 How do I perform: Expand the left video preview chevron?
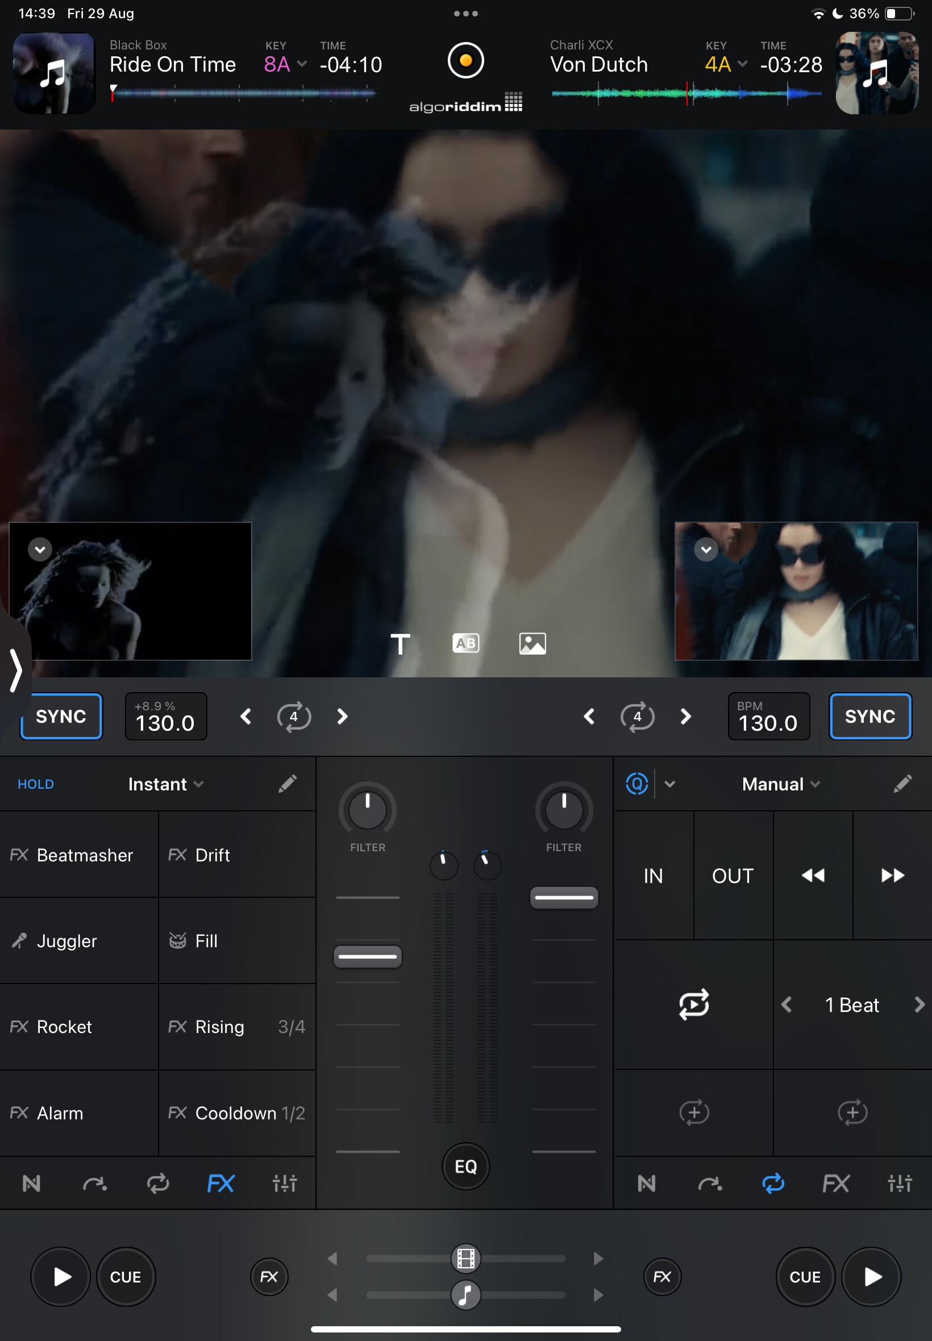tap(40, 549)
